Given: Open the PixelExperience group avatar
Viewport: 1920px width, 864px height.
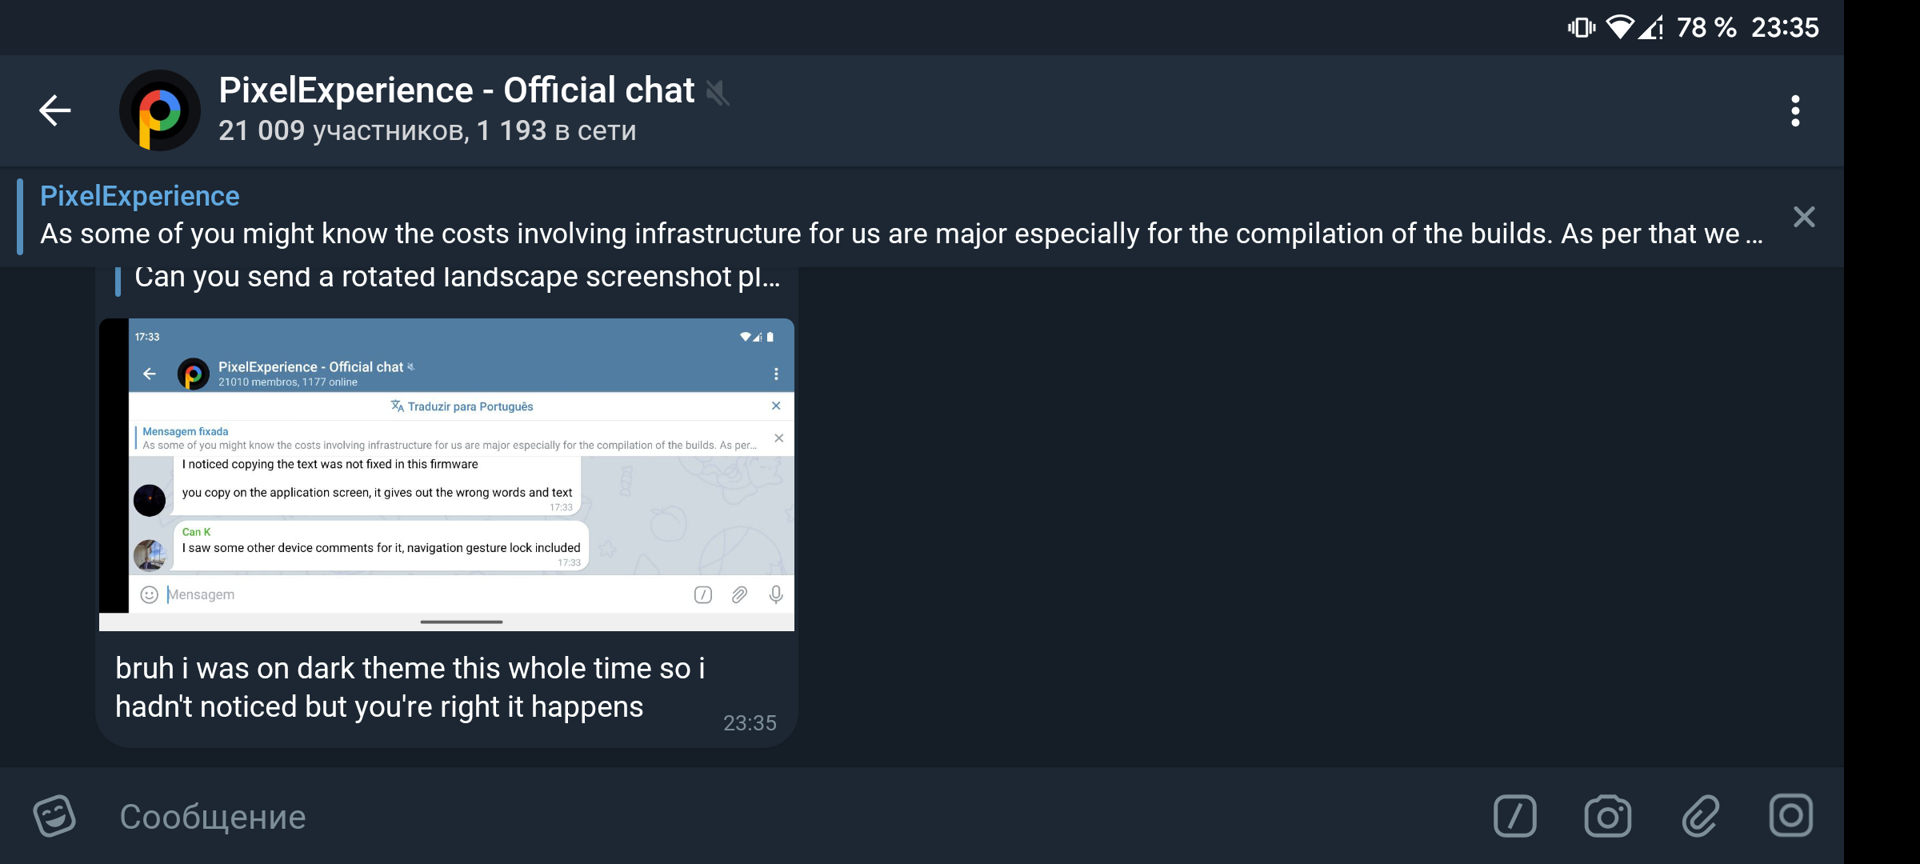Looking at the screenshot, I should (158, 110).
